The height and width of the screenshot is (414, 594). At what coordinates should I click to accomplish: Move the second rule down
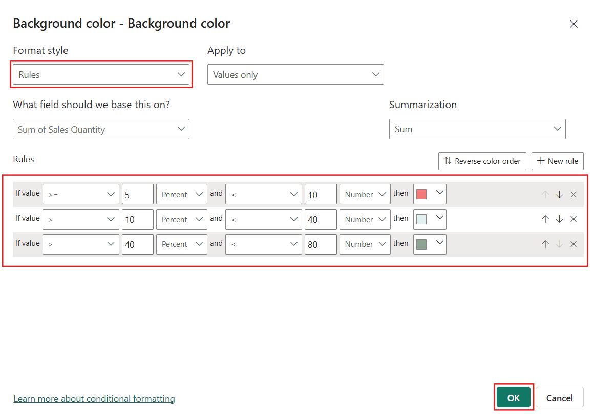coord(559,219)
